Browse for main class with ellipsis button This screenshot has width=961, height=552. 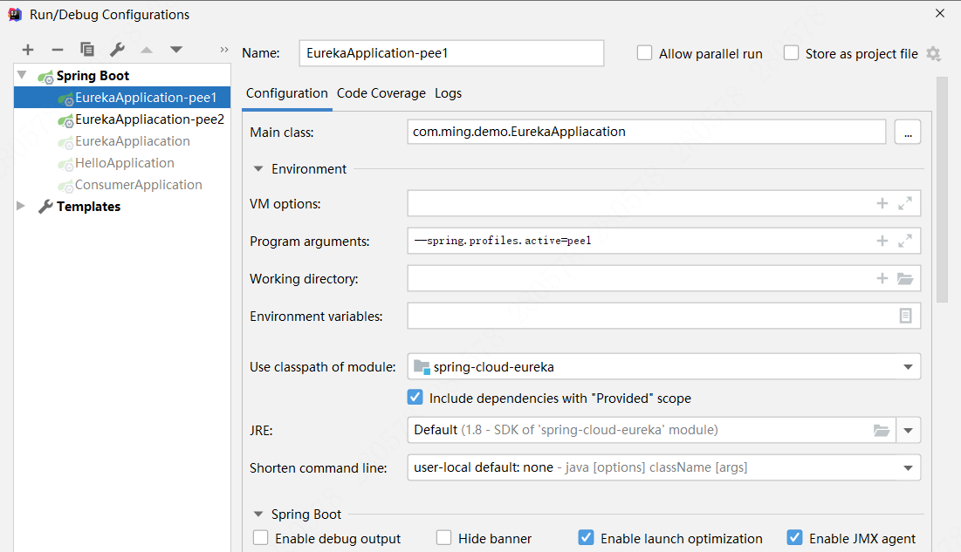coord(908,132)
